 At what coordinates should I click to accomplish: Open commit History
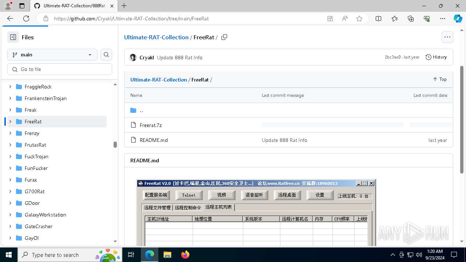coord(436,57)
